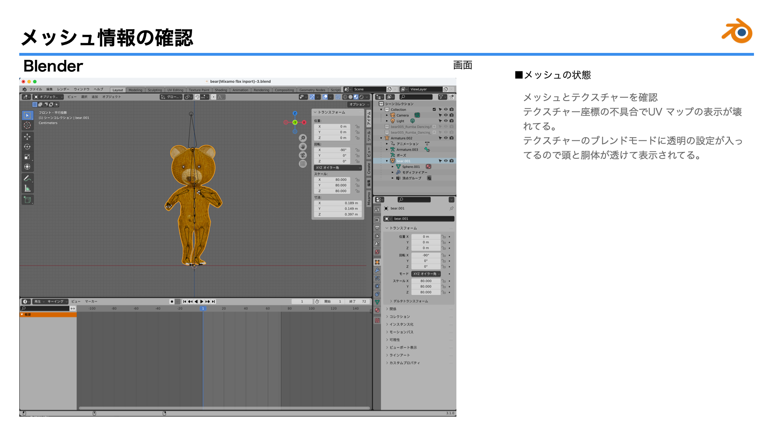Click the camera view gizmo icon
This screenshot has width=770, height=433.
pyautogui.click(x=303, y=155)
